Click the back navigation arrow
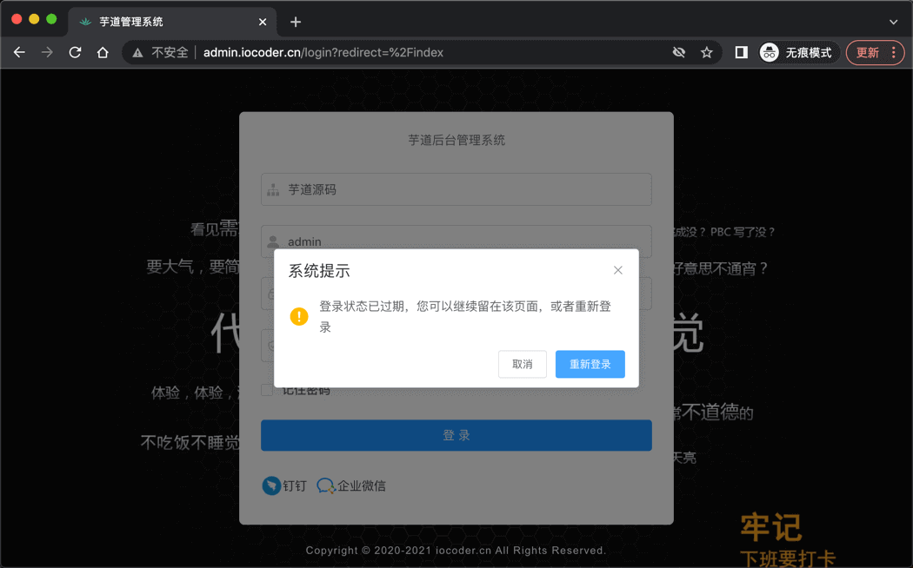 click(x=19, y=52)
